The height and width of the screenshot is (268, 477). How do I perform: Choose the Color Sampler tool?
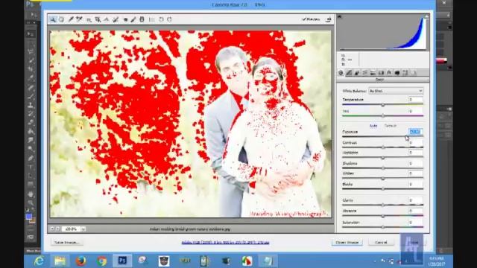click(x=80, y=19)
